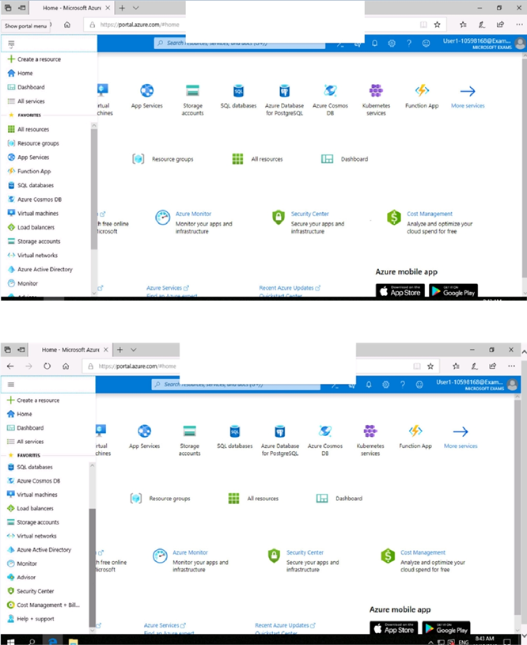Viewport: 527px width, 645px height.
Task: Open the taskbar search icon
Action: 32,641
